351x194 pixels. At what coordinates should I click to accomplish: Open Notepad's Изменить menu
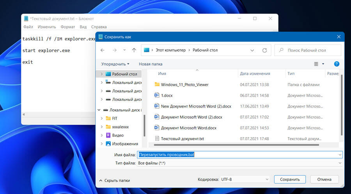(47, 27)
